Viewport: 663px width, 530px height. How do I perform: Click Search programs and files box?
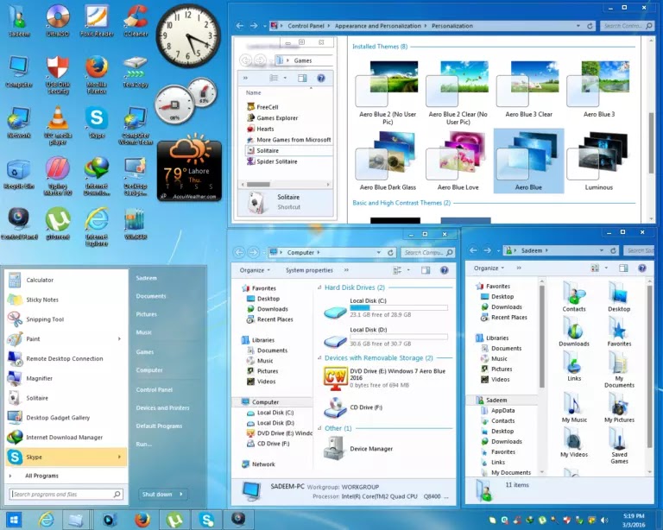click(x=66, y=494)
